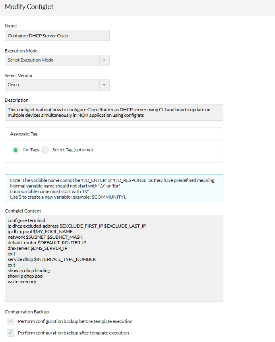Open the Execution Mode dropdown
Viewport: 275px width, 342px height.
pos(57,60)
